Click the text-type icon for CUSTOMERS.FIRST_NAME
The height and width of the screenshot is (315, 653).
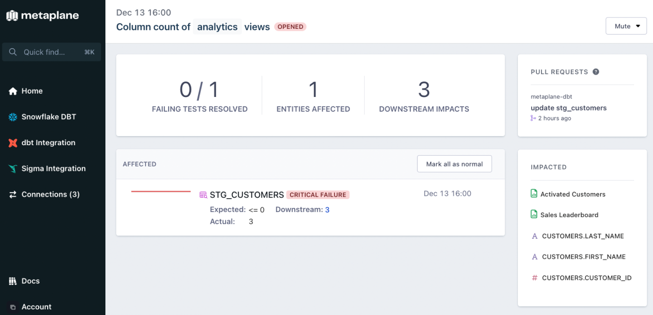[535, 257]
